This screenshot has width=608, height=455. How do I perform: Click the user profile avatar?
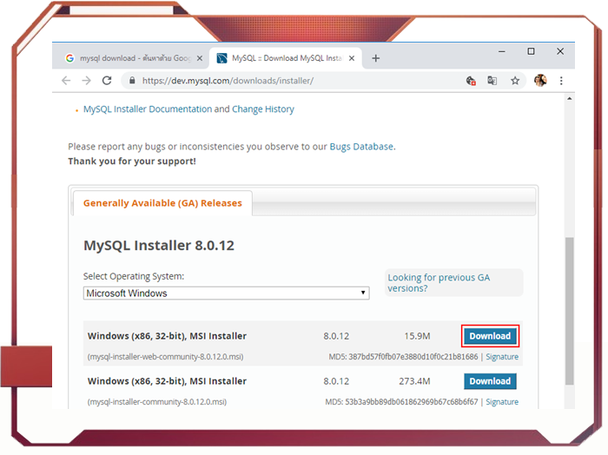[x=540, y=81]
